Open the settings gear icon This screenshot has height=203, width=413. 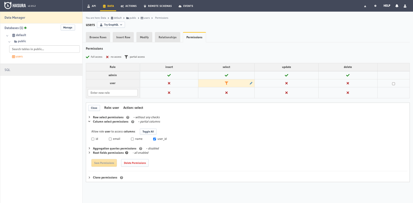(375, 6)
